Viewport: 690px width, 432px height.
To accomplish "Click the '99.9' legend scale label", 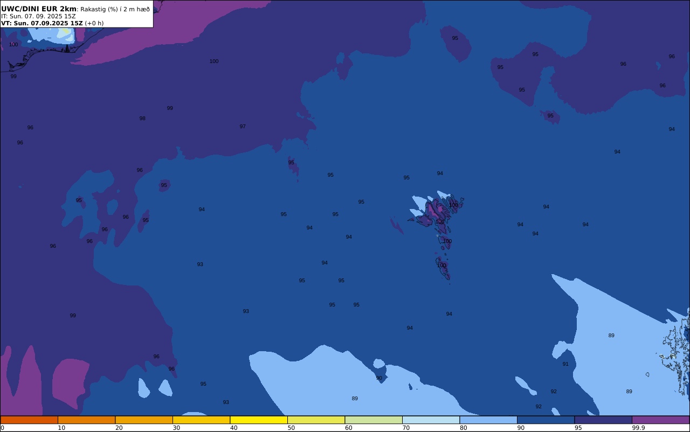I will tap(639, 428).
